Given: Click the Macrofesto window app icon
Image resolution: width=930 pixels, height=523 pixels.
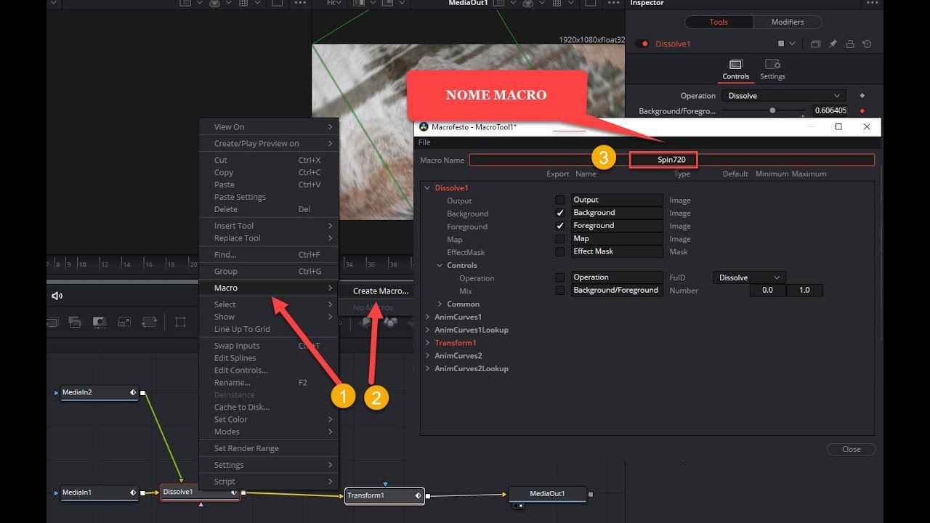Looking at the screenshot, I should [x=424, y=127].
